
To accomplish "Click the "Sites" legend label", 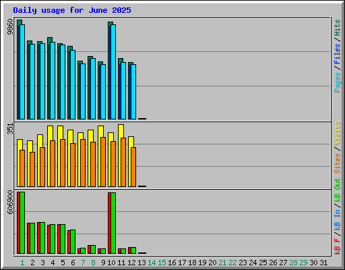I will coord(338,163).
